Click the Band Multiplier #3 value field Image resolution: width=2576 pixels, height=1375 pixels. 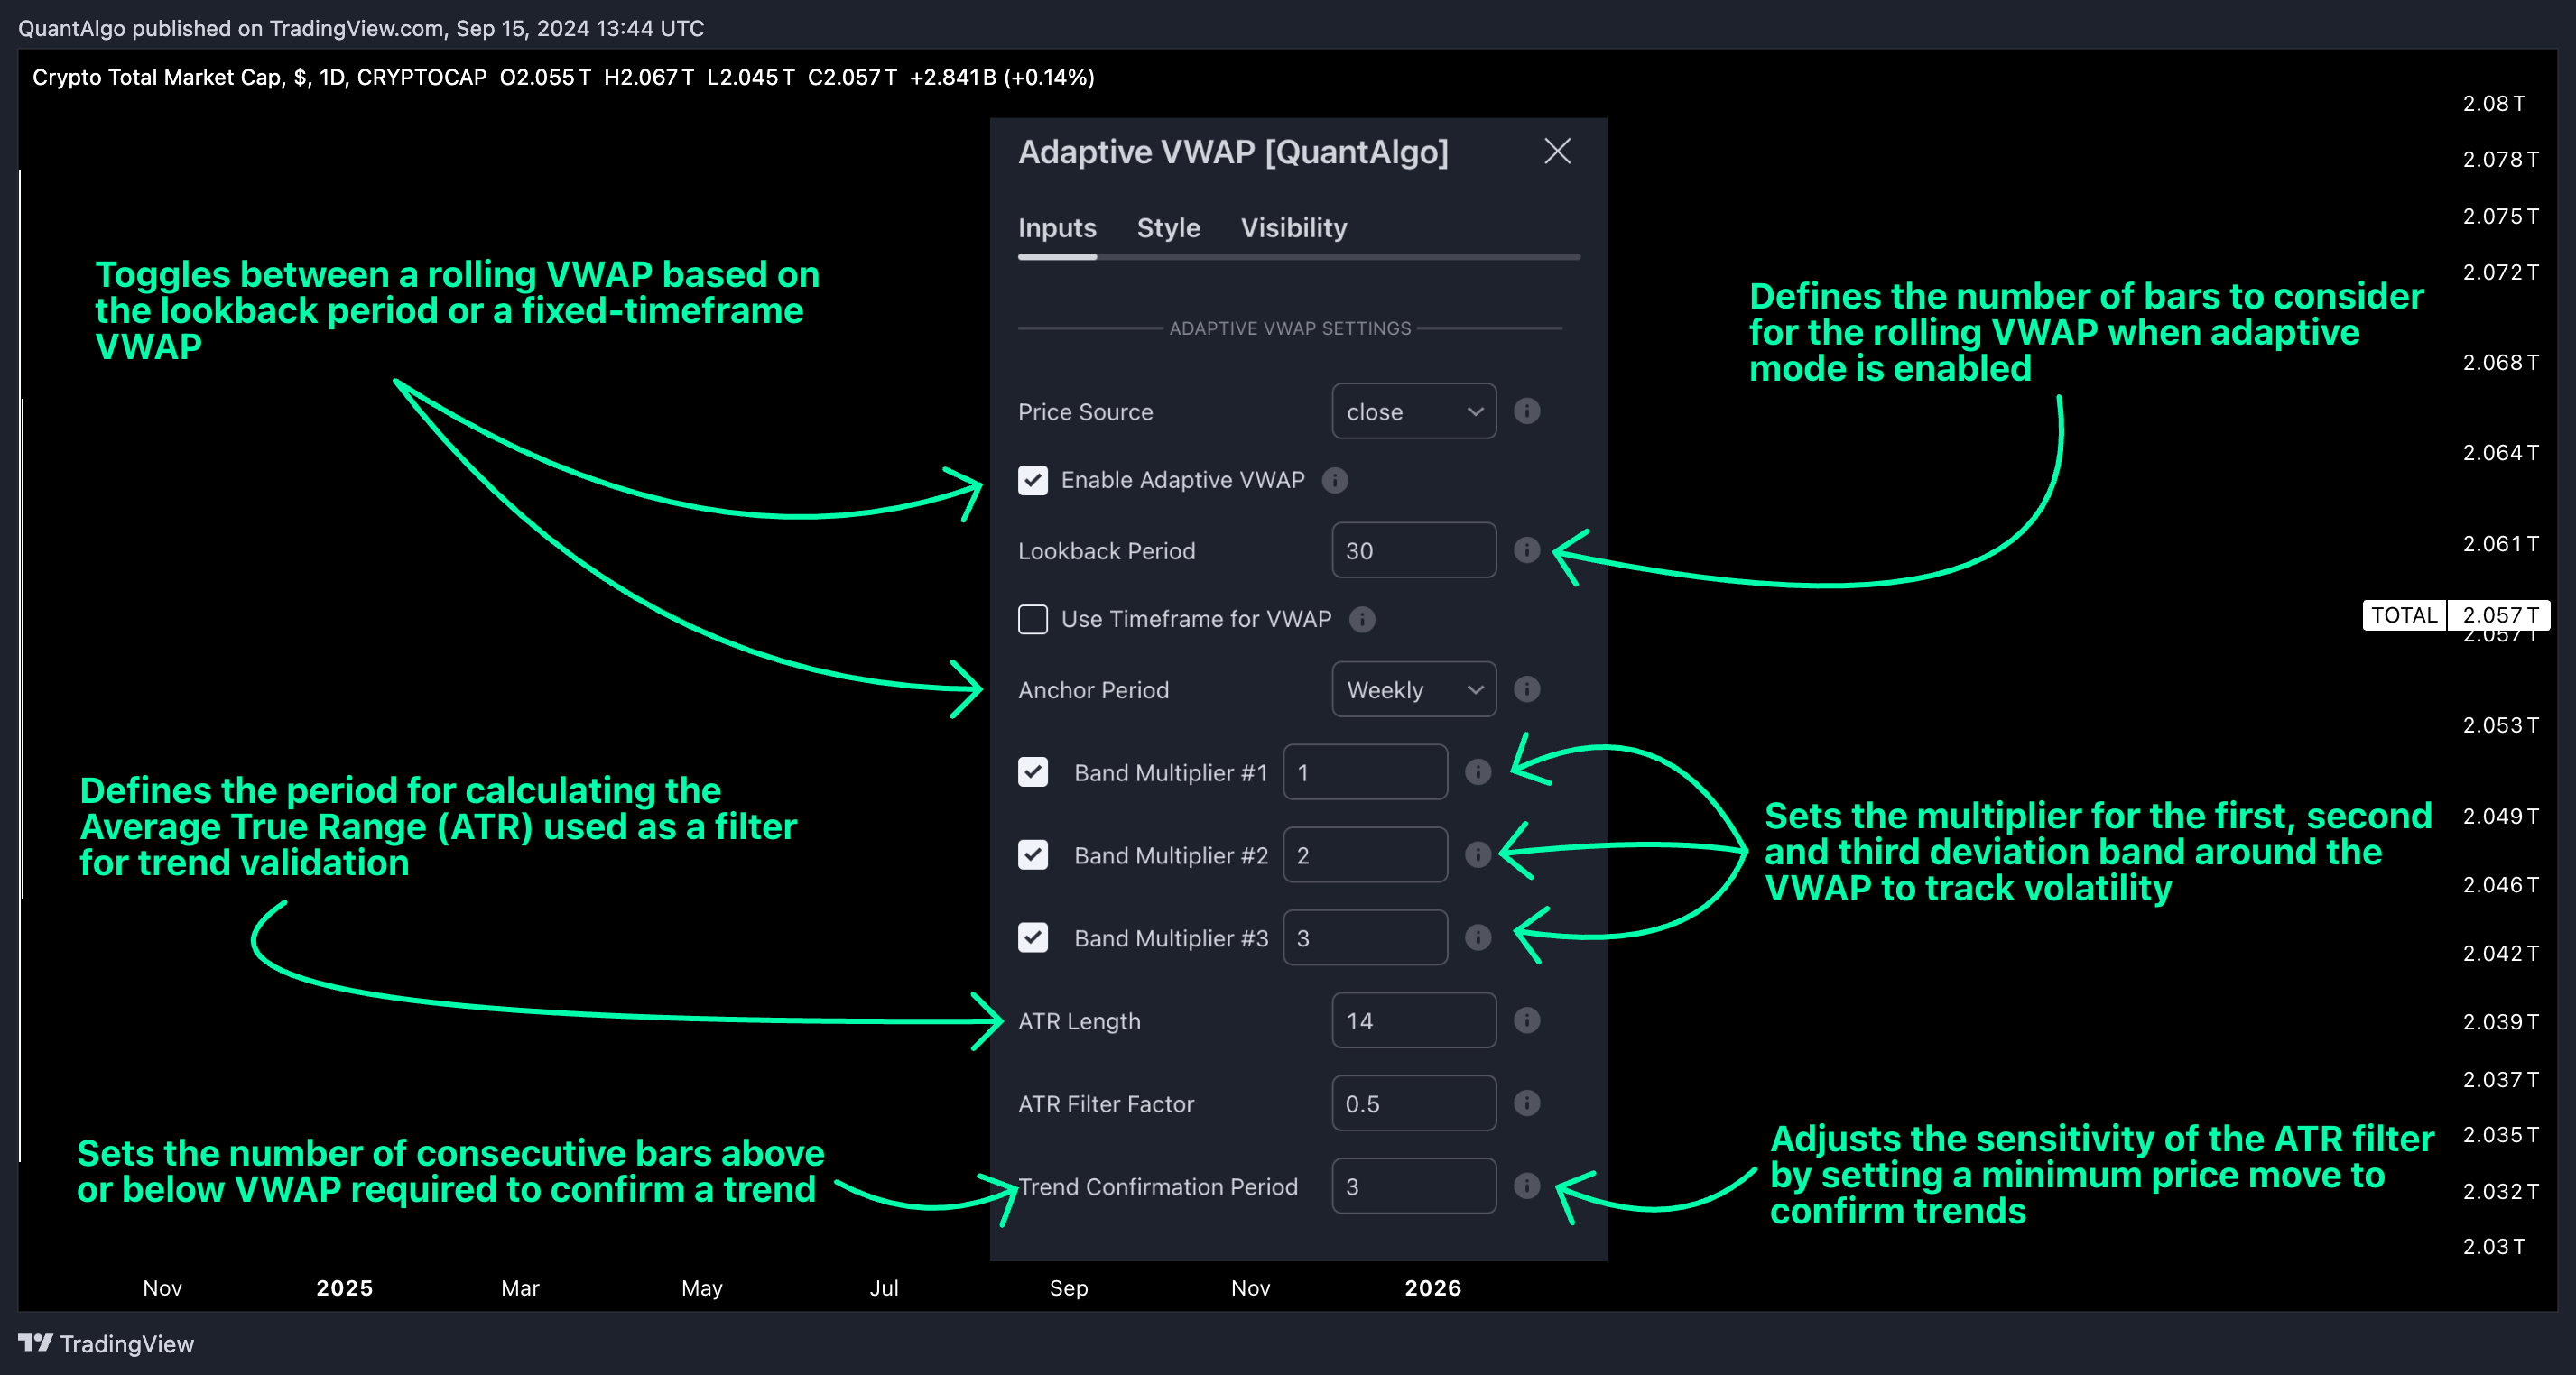click(x=1365, y=937)
